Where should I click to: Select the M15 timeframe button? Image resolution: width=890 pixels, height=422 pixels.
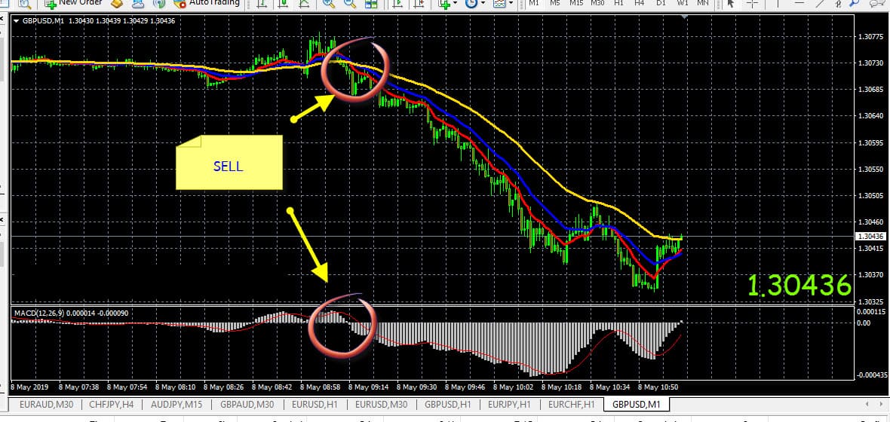(576, 3)
